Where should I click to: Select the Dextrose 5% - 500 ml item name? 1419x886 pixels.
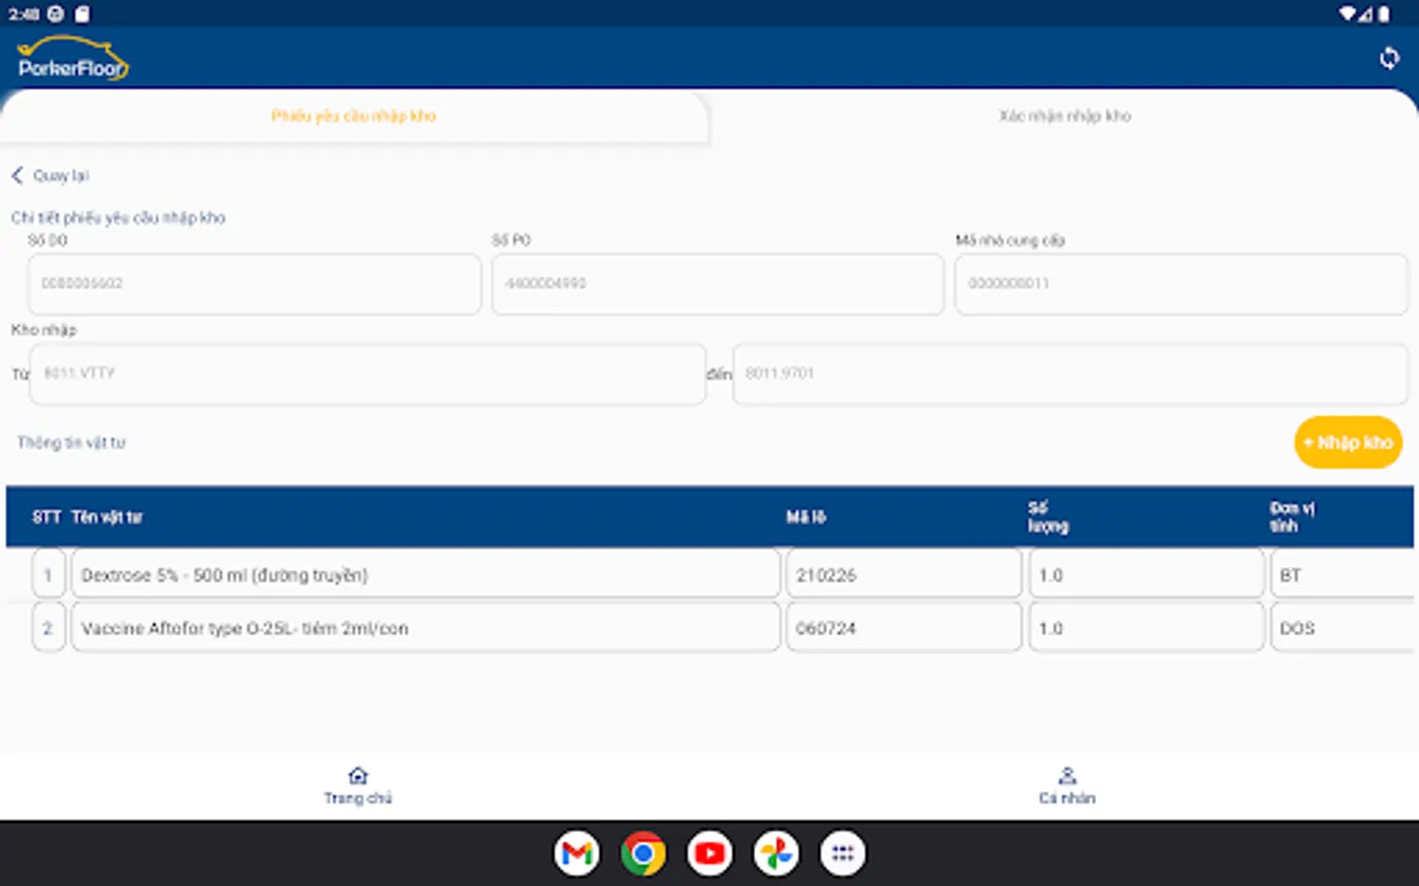point(426,575)
